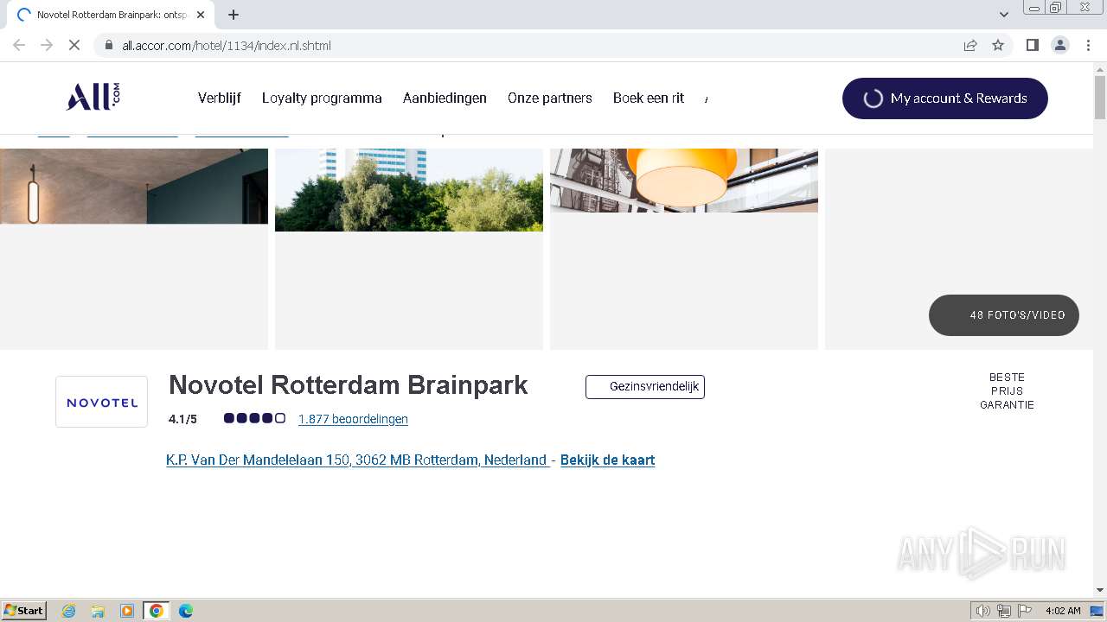Click the network tray icon
Viewport: 1107px width, 622px height.
pyautogui.click(x=1004, y=611)
